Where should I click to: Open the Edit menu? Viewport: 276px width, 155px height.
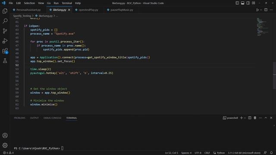point(18,3)
